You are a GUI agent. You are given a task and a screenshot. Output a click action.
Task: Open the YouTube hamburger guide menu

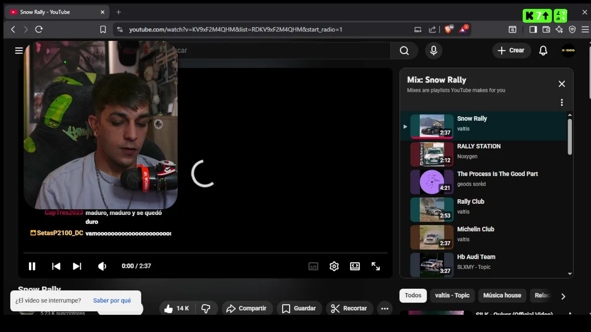(x=19, y=51)
